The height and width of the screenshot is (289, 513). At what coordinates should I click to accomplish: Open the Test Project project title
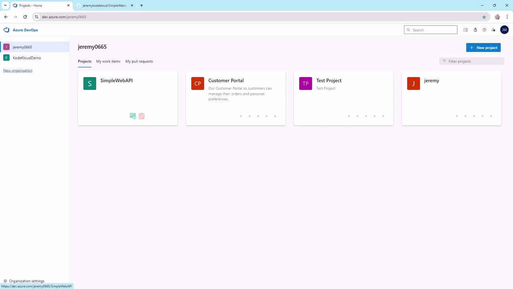(x=329, y=80)
